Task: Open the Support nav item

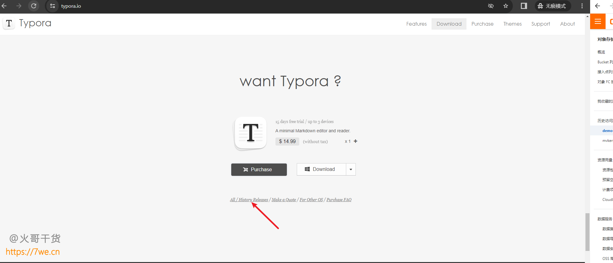Action: (x=541, y=24)
